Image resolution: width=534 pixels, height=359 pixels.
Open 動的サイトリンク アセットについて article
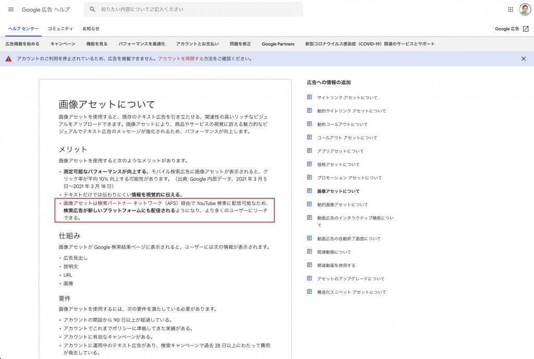(352, 111)
